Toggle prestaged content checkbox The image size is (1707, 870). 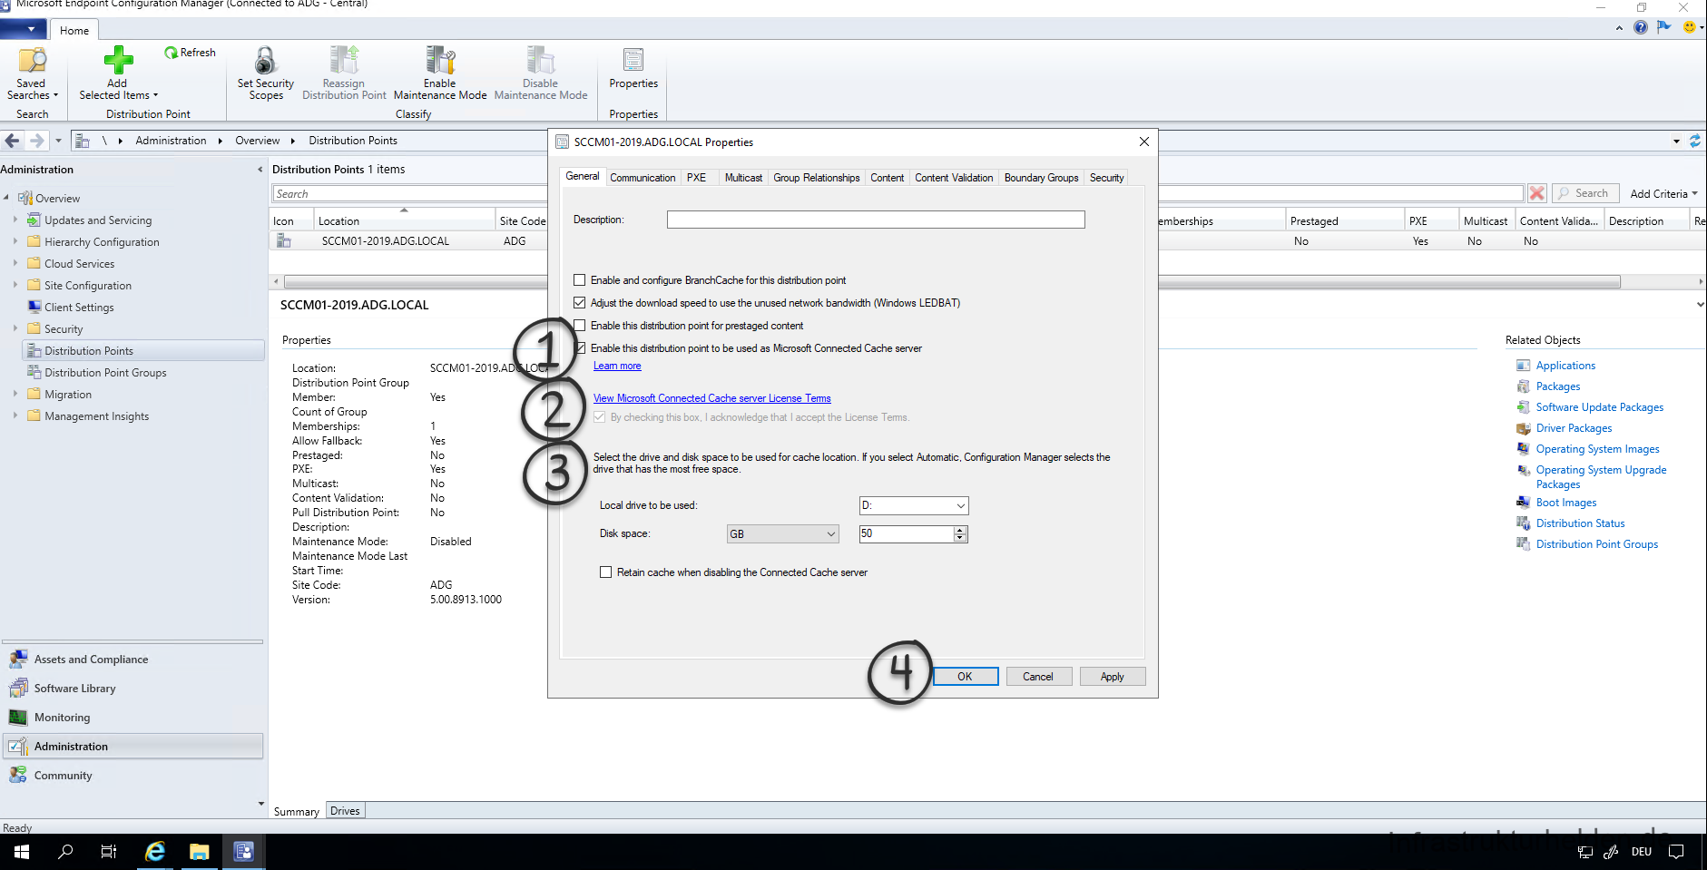[580, 326]
